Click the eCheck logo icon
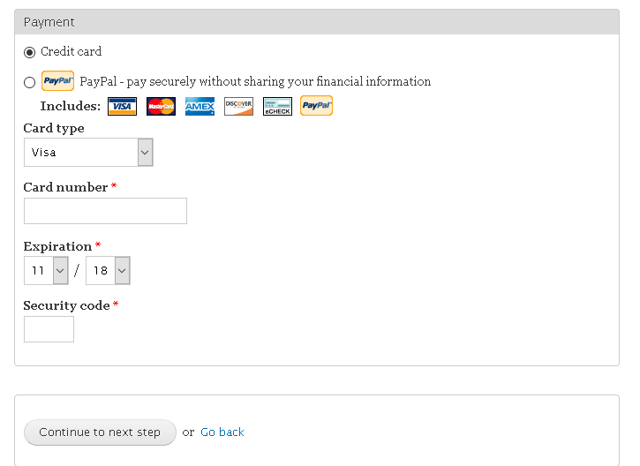Image resolution: width=640 pixels, height=466 pixels. [x=277, y=107]
